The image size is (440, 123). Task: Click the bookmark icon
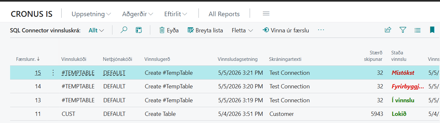(432, 30)
